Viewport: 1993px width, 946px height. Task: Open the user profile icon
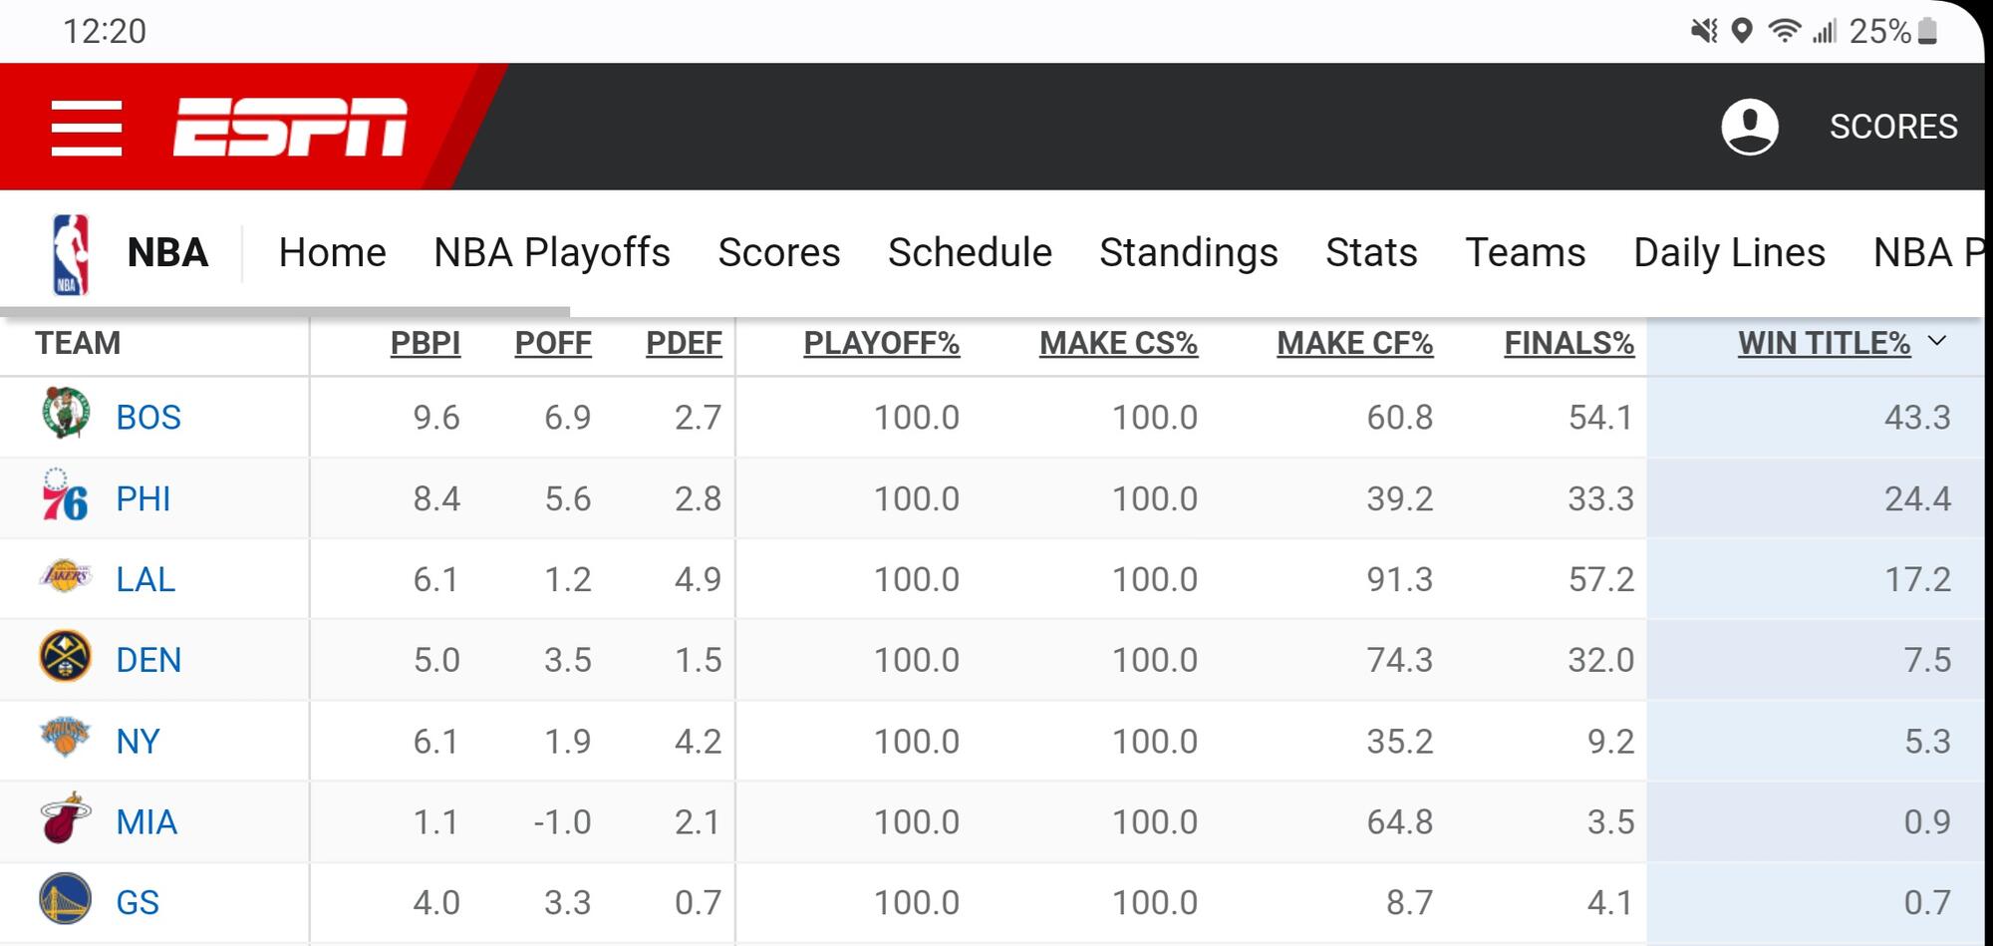[1749, 127]
